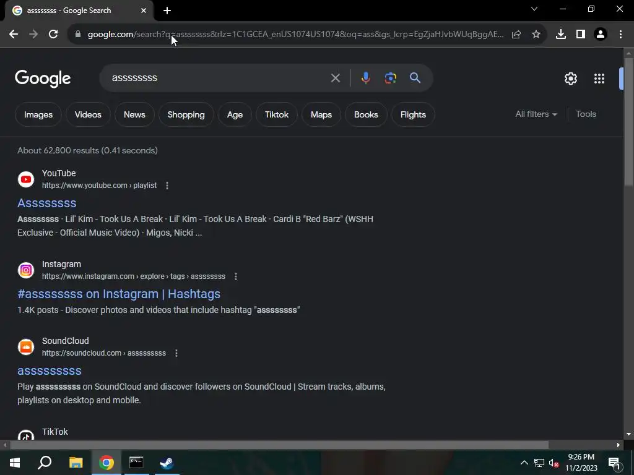Image resolution: width=634 pixels, height=475 pixels.
Task: Share this page from address bar
Action: coord(516,35)
